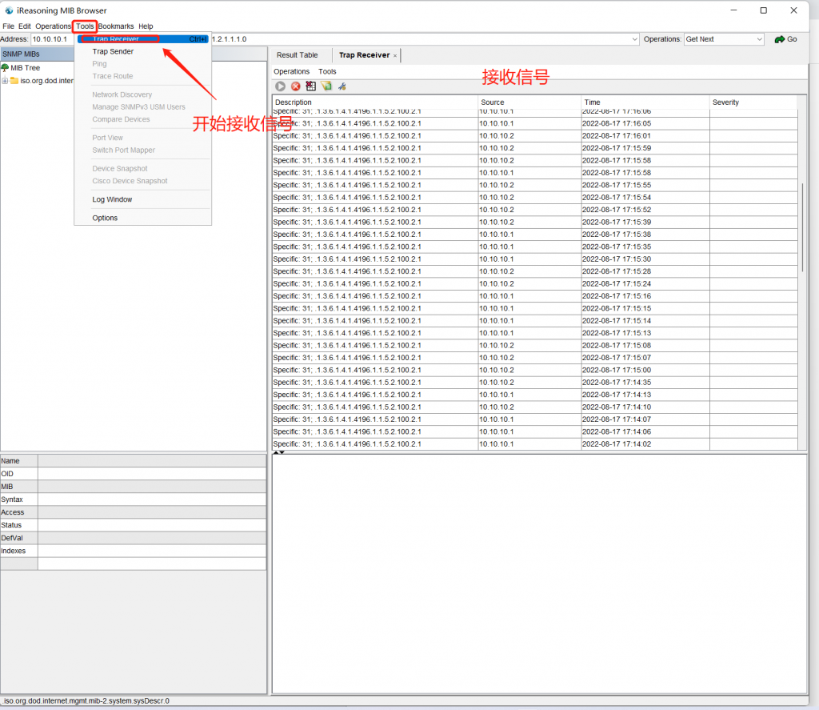Click the Access row in the properties table

134,512
